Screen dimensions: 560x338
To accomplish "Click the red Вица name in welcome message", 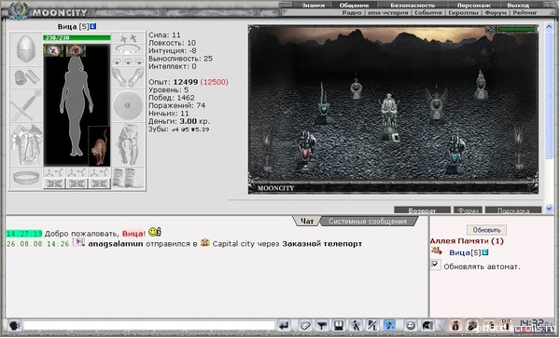I will tap(133, 234).
